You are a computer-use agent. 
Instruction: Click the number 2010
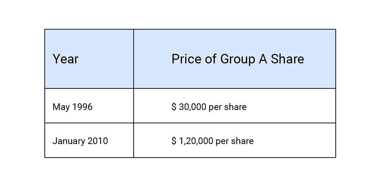pyautogui.click(x=97, y=141)
